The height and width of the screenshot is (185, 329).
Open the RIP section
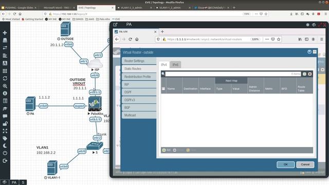click(139, 84)
